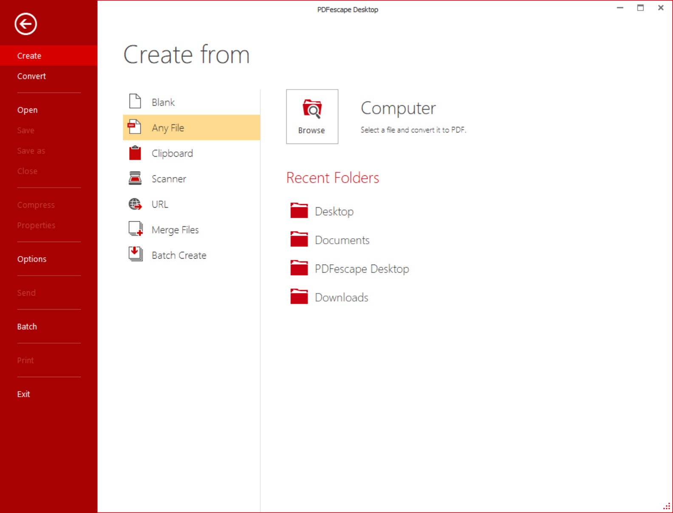Click the Any File document icon
Image resolution: width=673 pixels, height=513 pixels.
(x=135, y=127)
